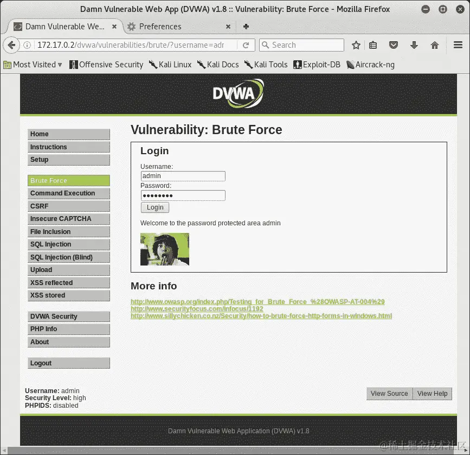The height and width of the screenshot is (455, 470).
Task: Bookmark this page with the star icon
Action: (356, 45)
